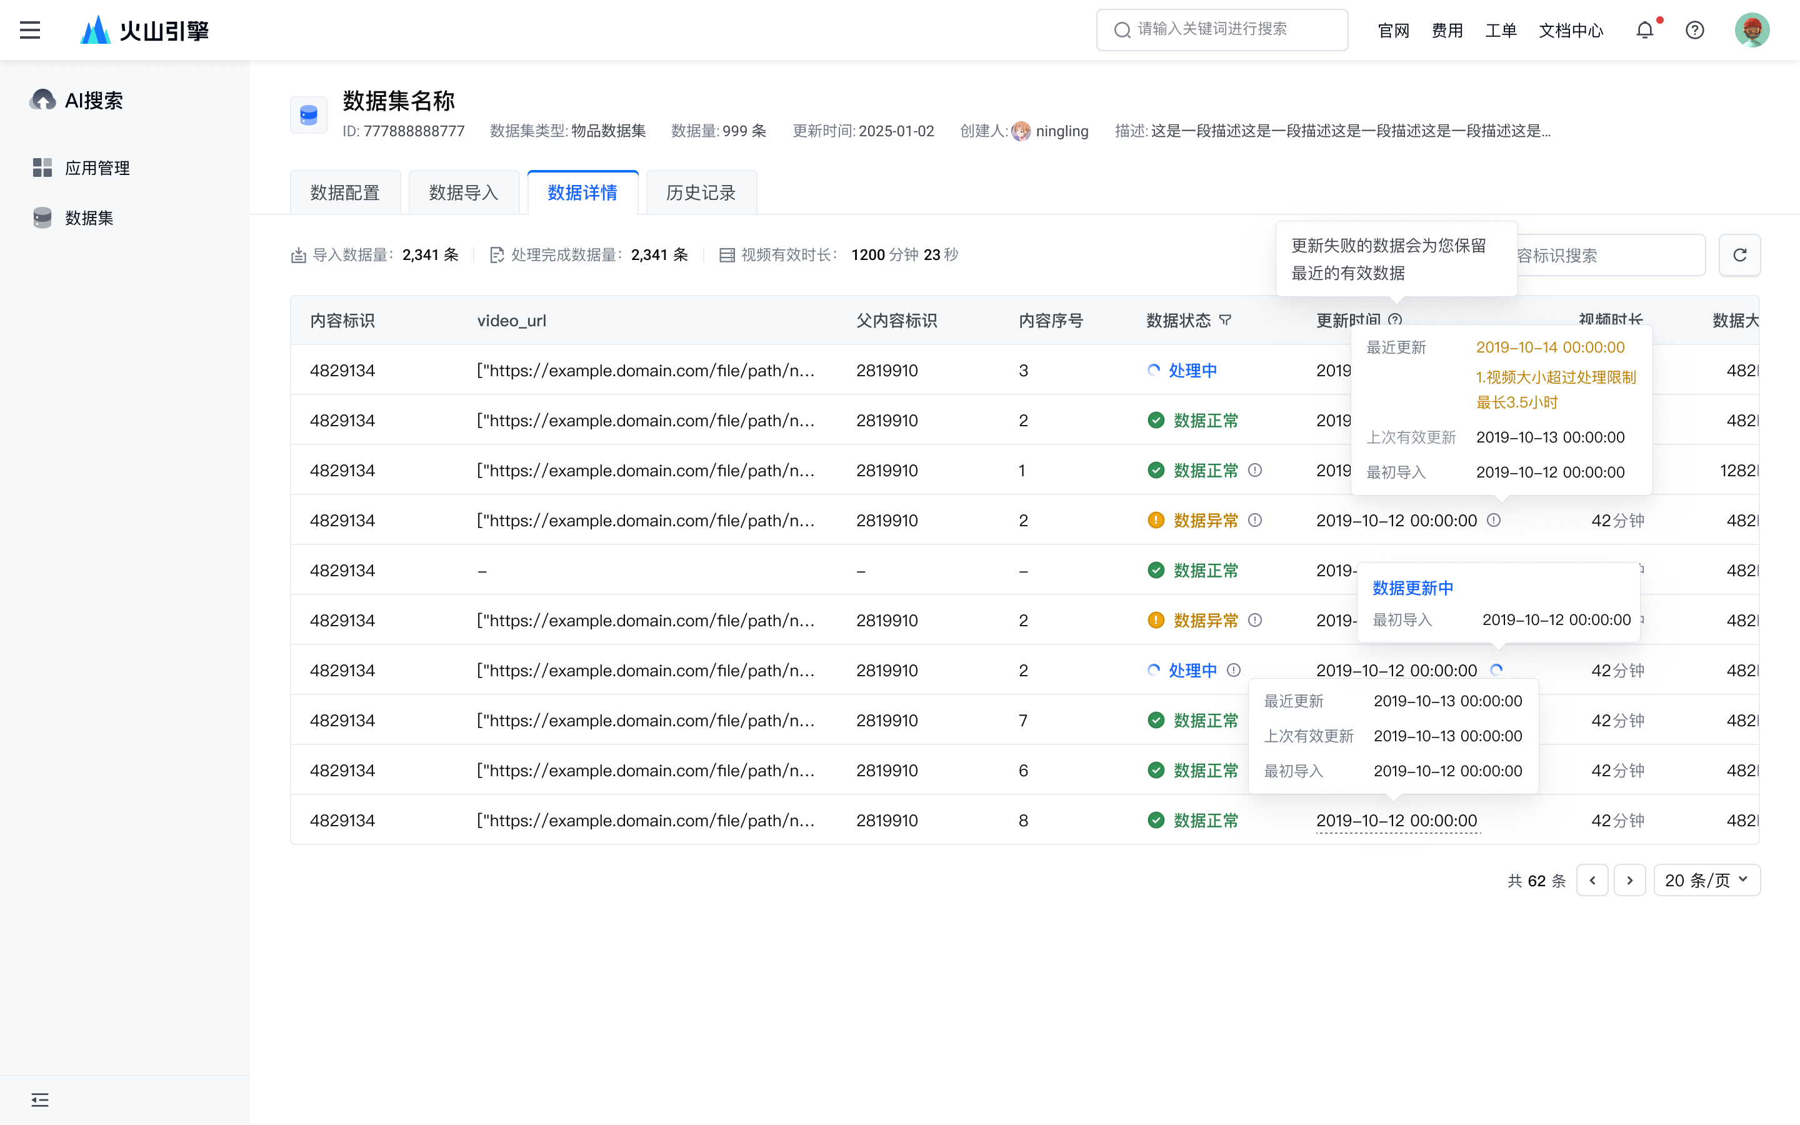
Task: Click info icon beside first 数据异常 status
Action: 1255,520
